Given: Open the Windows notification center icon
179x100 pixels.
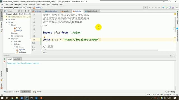Looking at the screenshot, I should [x=175, y=98].
